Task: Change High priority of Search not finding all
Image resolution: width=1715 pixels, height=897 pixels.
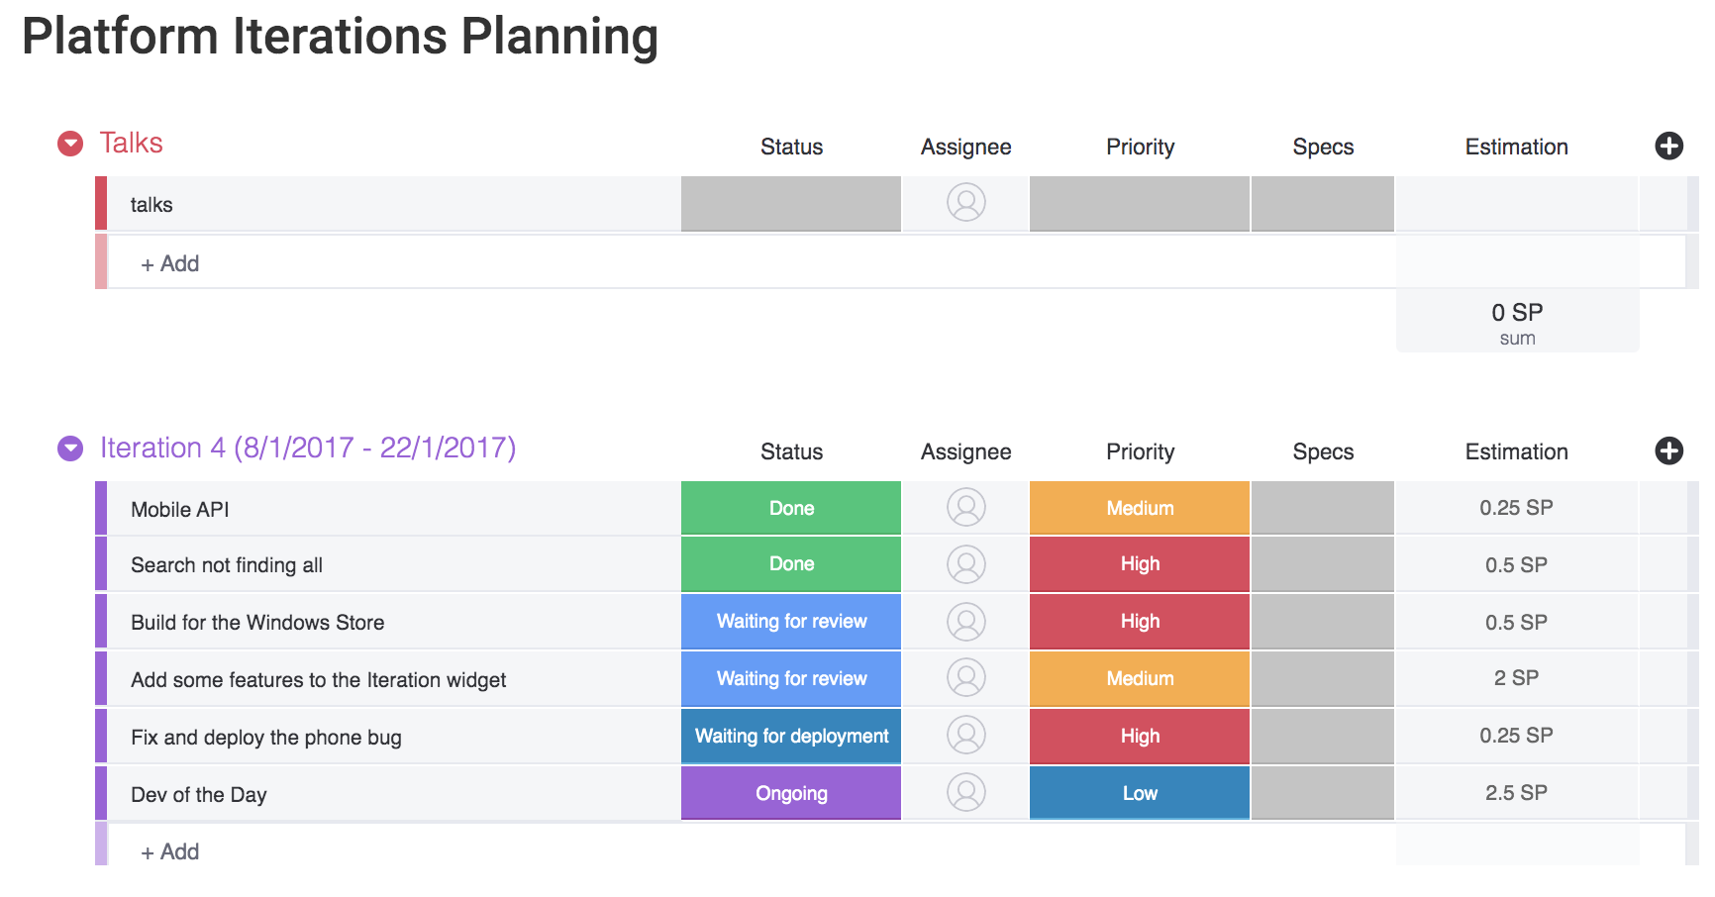Action: click(x=1140, y=564)
